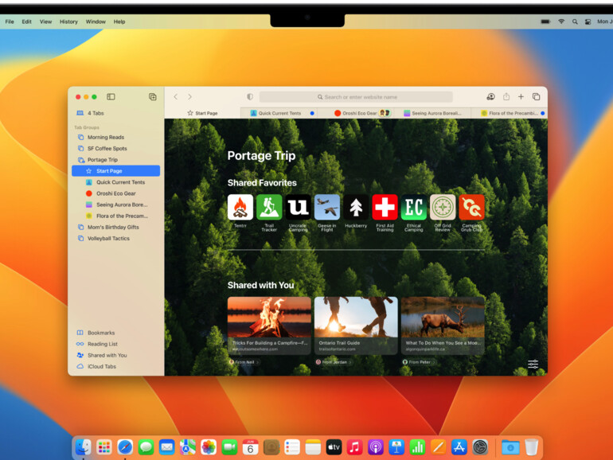The image size is (613, 460).
Task: Open the First Aid Training favorite
Action: 385,207
